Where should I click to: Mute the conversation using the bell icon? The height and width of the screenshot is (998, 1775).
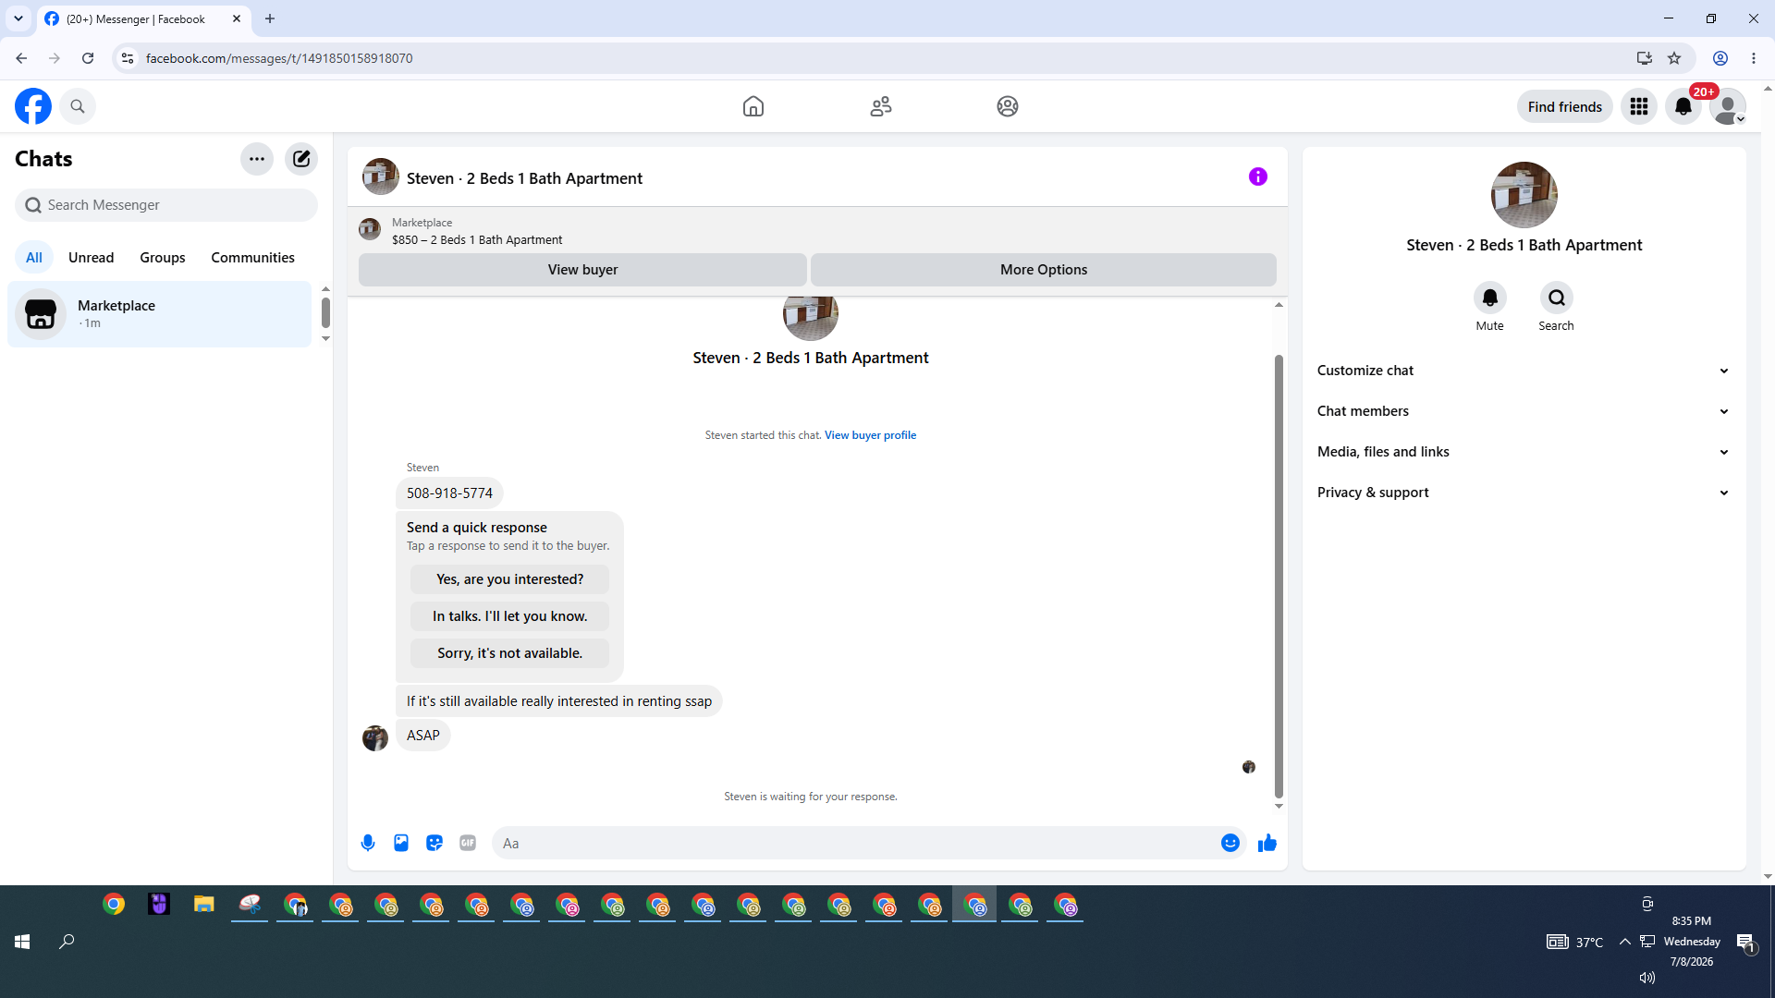1490,298
